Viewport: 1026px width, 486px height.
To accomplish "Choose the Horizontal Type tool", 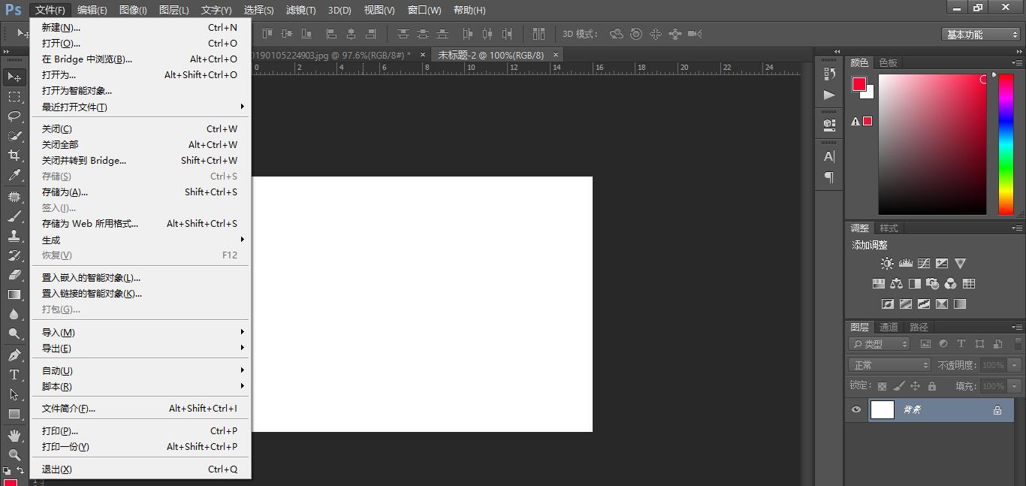I will click(14, 374).
